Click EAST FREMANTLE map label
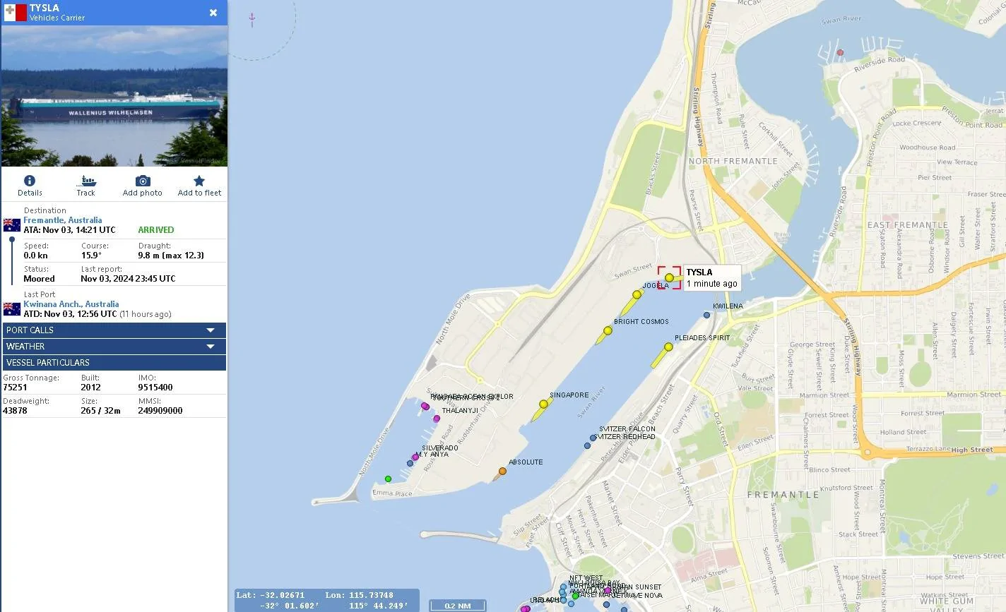This screenshot has width=1006, height=612. tap(908, 225)
